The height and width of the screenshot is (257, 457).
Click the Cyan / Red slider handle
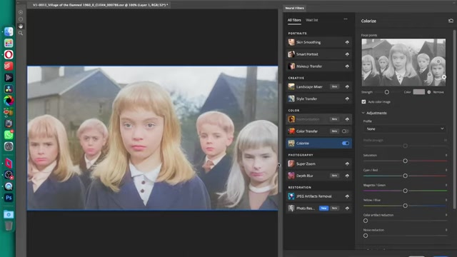tap(405, 176)
